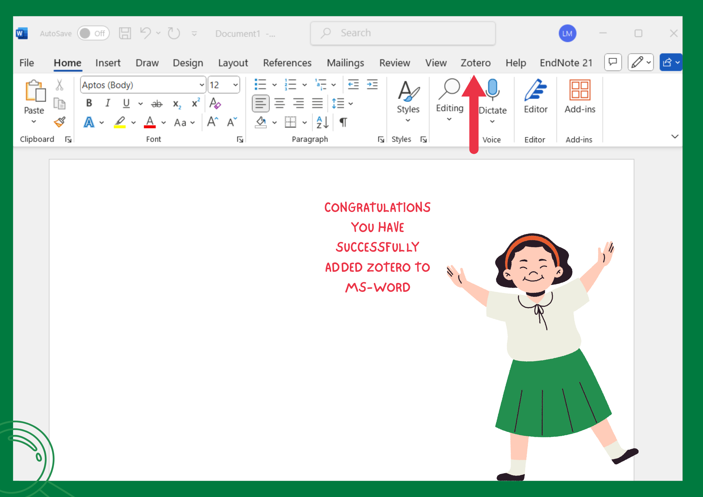Toggle Center alignment
This screenshot has width=703, height=497.
point(280,103)
